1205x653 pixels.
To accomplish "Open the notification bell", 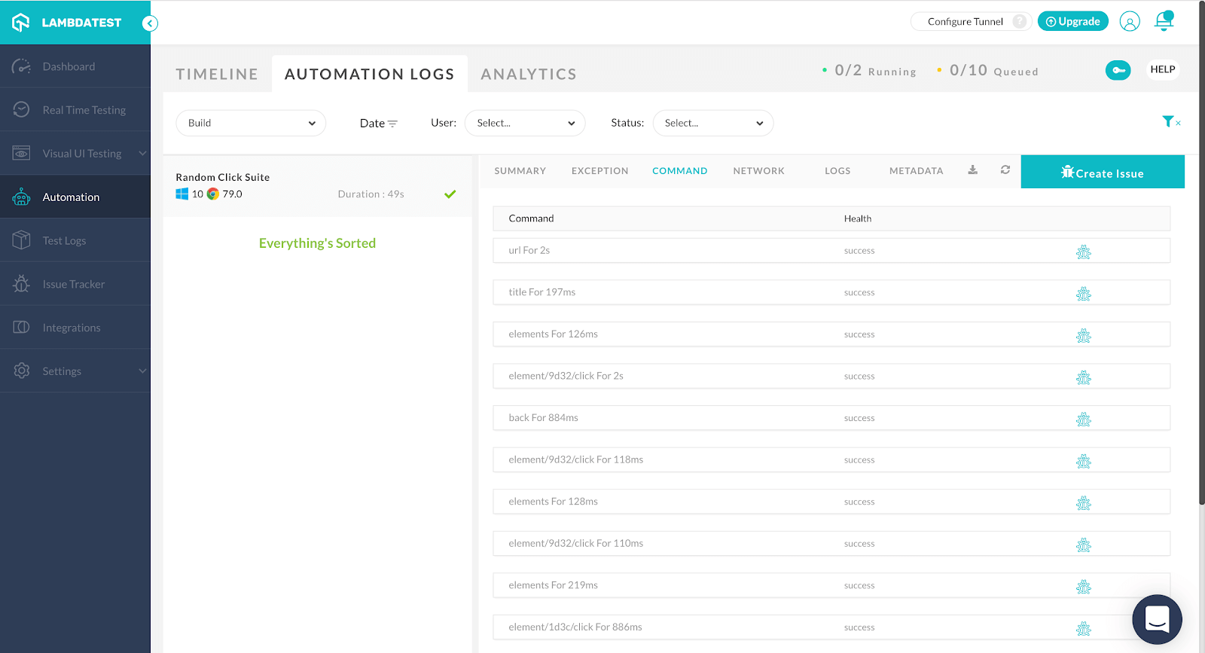I will (1164, 21).
